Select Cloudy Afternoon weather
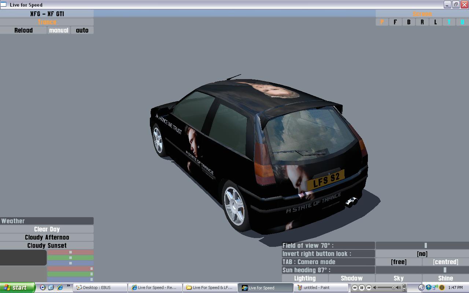The height and width of the screenshot is (293, 469). (x=47, y=237)
